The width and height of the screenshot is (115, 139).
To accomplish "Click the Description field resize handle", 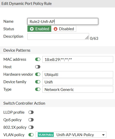I will click(87, 37).
